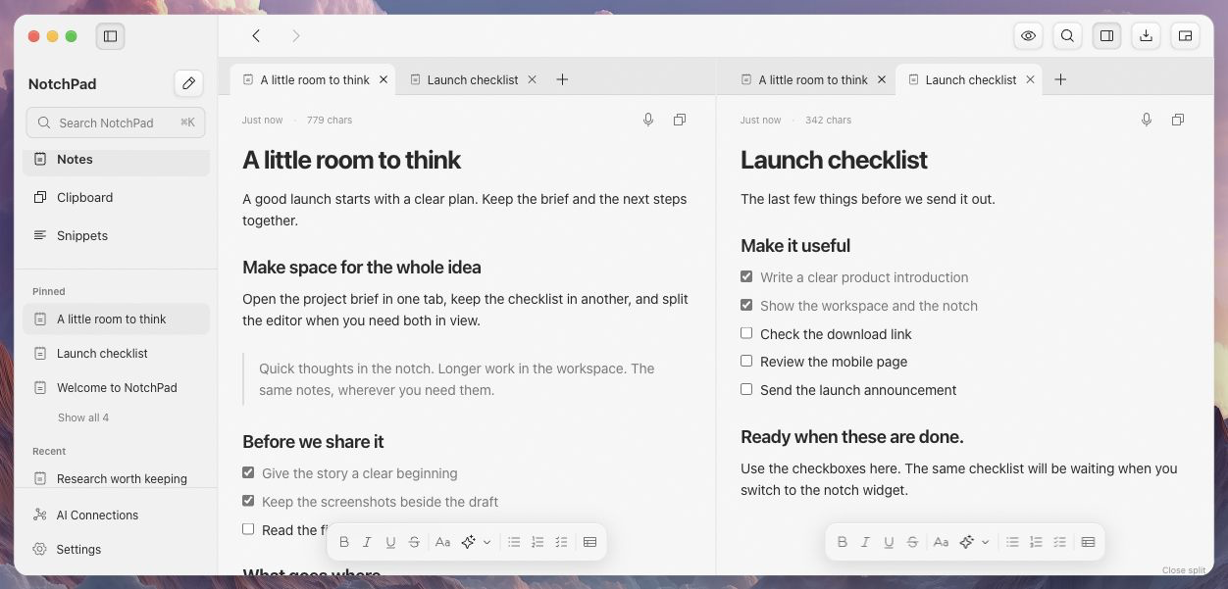Select 'A little room to think' left pane tab
This screenshot has width=1228, height=589.
314,79
